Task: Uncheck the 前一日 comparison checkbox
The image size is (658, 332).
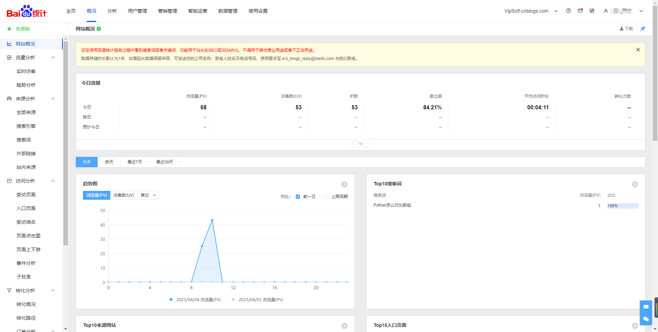Action: (298, 197)
